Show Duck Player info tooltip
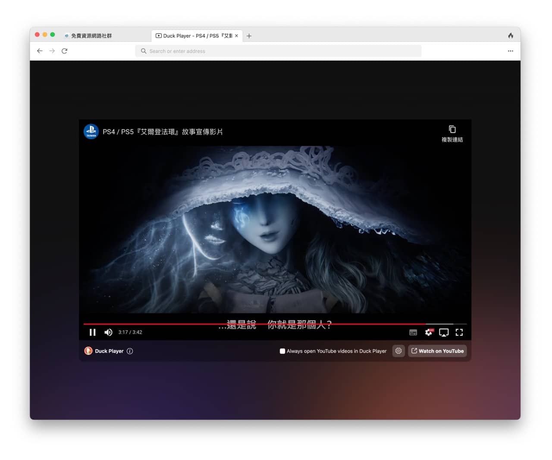Screen dimensions: 552x460 [130, 351]
